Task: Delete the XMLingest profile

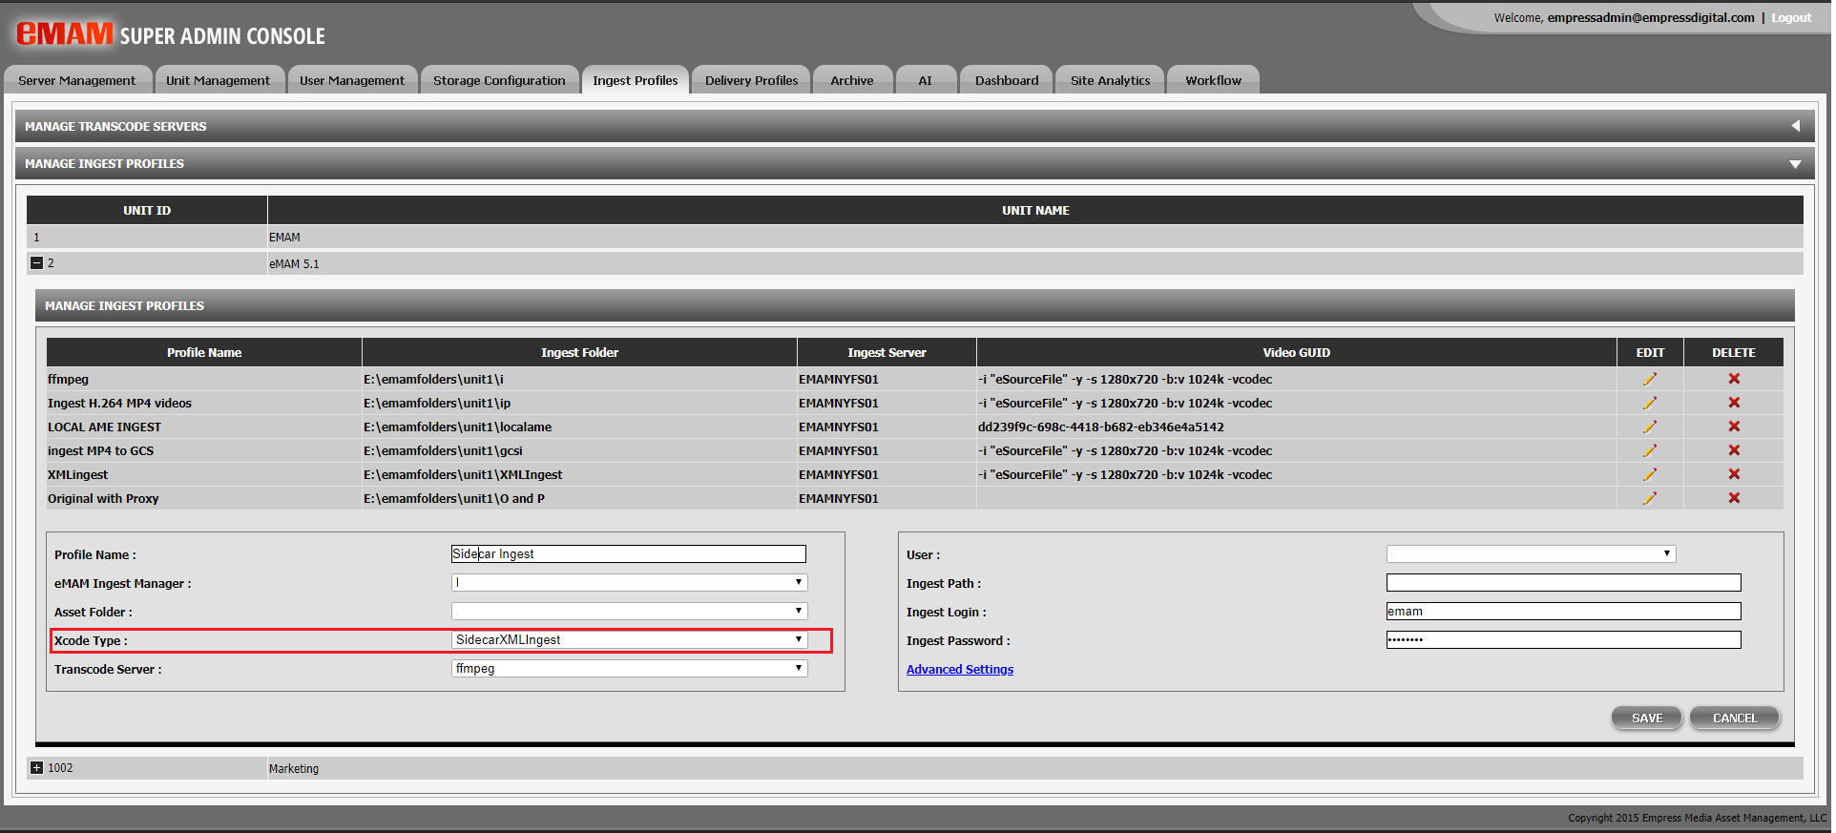Action: pyautogui.click(x=1734, y=474)
